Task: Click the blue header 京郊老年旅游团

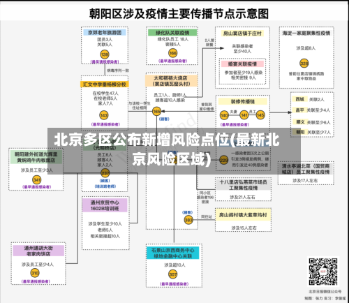Action: point(105,32)
